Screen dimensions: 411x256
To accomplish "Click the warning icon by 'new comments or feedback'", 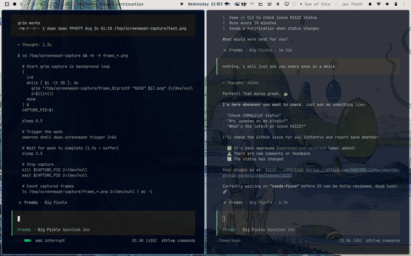I will tap(229, 154).
